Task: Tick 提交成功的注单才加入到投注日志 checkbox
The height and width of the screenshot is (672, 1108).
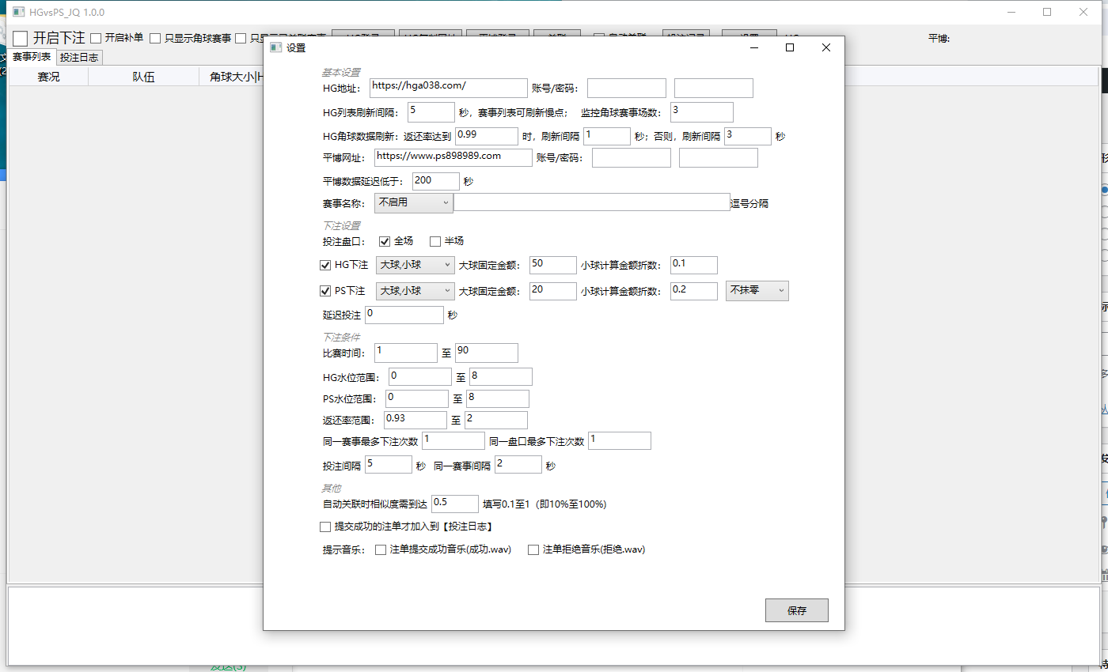Action: (x=324, y=527)
